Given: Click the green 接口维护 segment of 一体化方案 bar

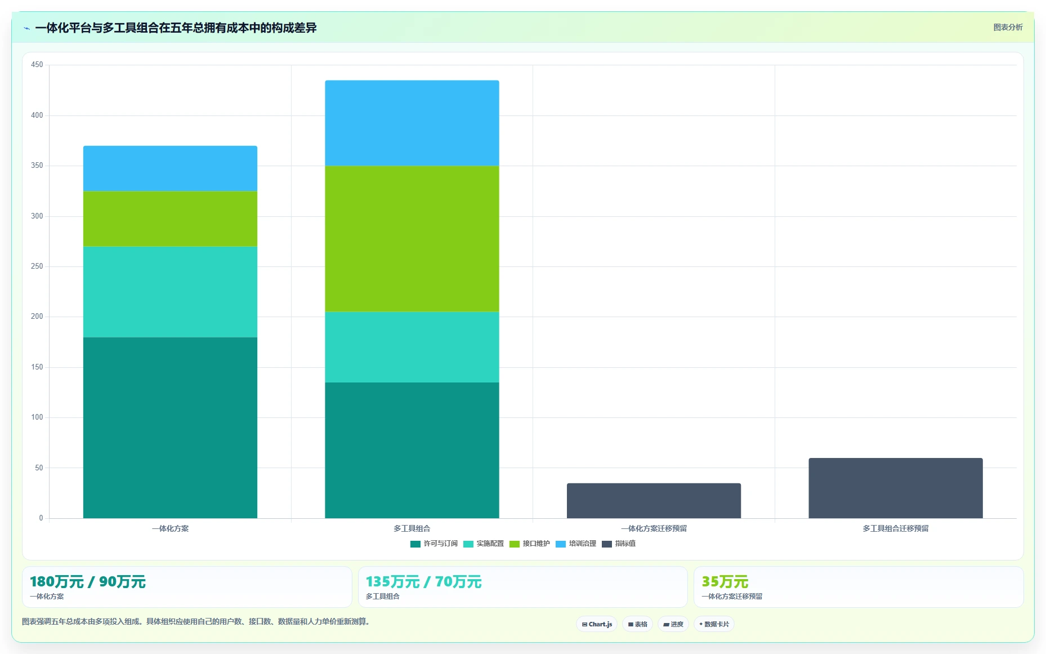Looking at the screenshot, I should coord(170,219).
